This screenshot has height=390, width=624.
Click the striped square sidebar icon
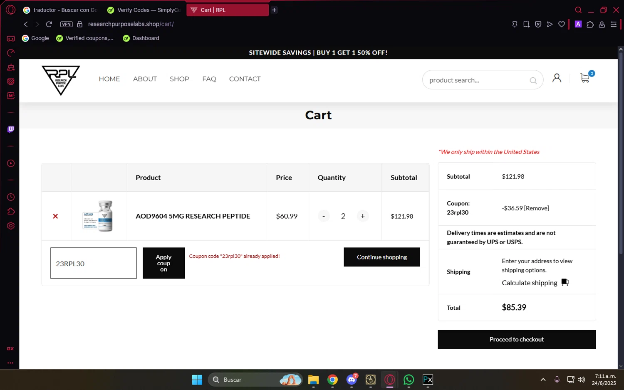click(11, 81)
